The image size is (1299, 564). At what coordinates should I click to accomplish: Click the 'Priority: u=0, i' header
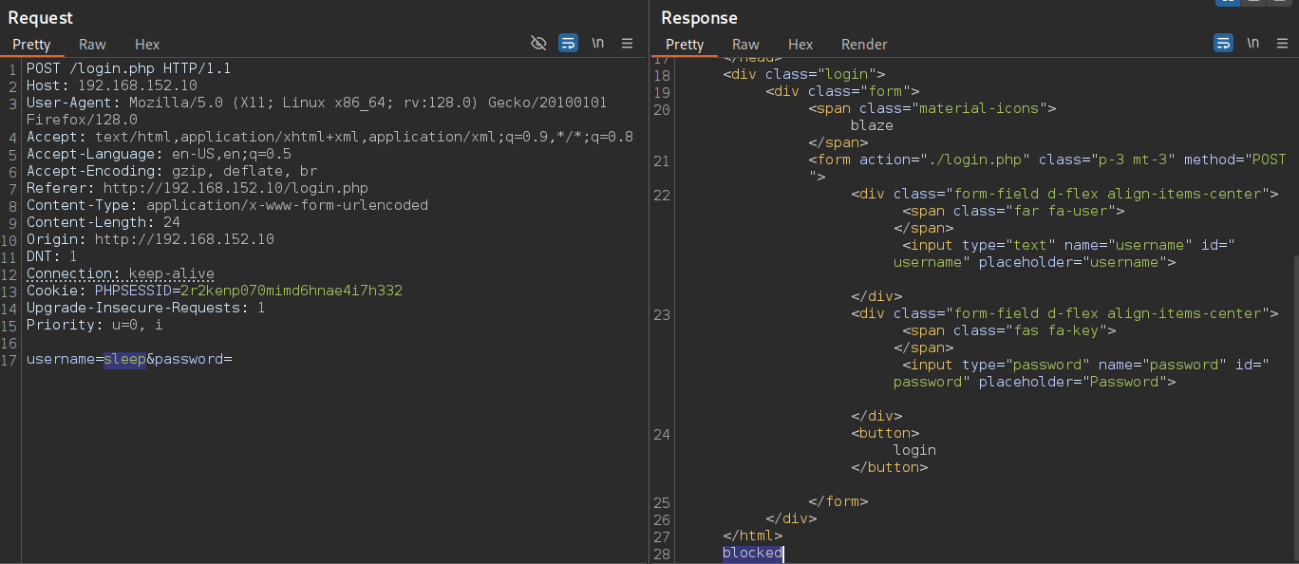(x=95, y=325)
